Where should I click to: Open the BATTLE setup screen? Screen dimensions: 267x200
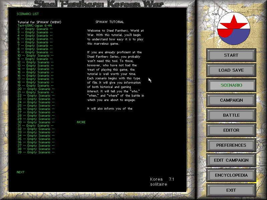231,115
